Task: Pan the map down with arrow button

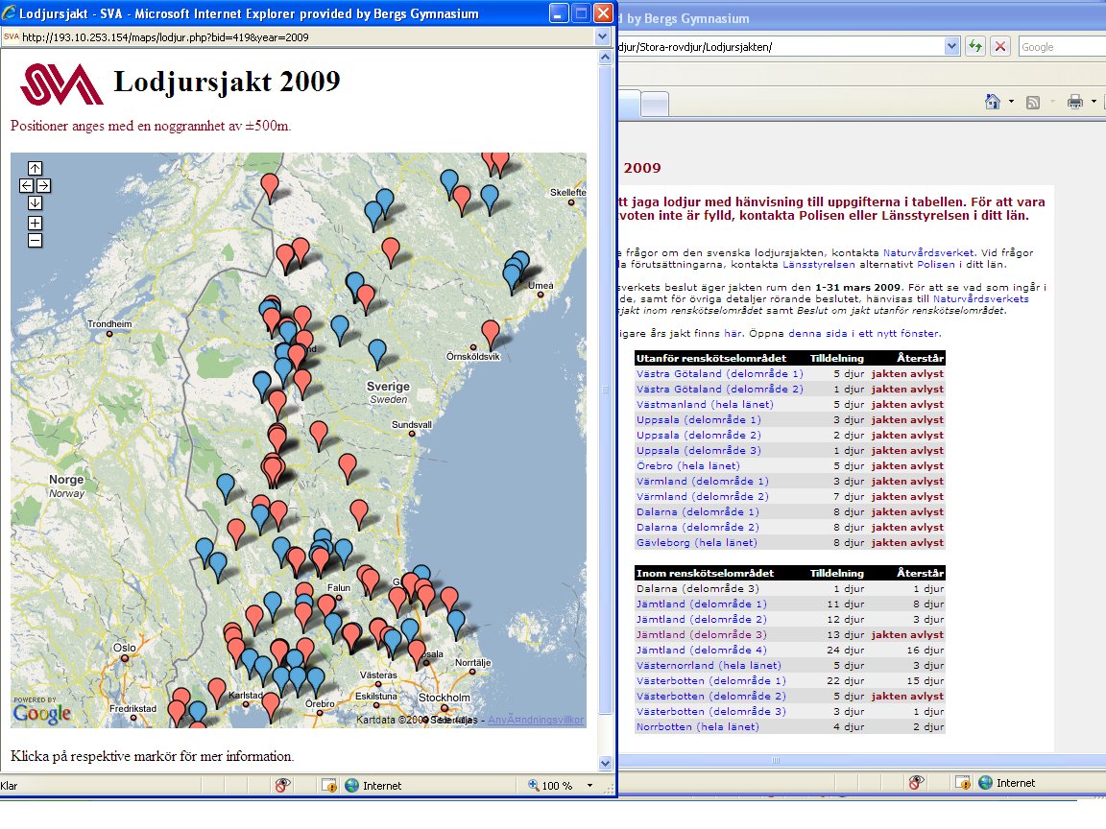Action: [35, 203]
